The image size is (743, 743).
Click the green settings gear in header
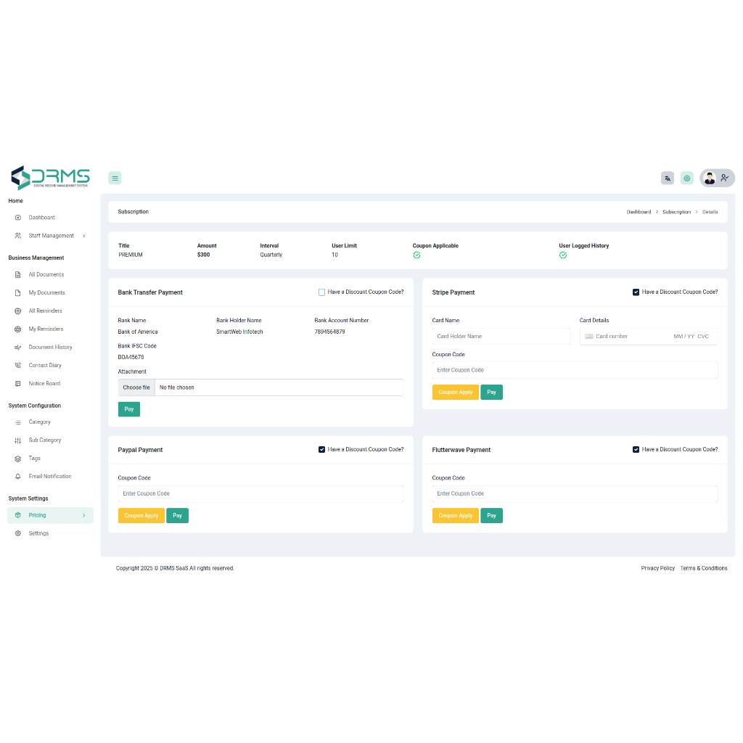pyautogui.click(x=686, y=178)
